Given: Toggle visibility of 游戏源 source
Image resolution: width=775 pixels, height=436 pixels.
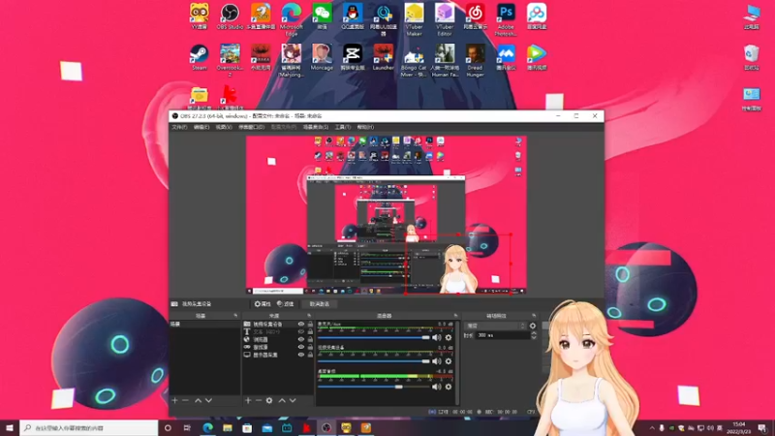Looking at the screenshot, I should [301, 347].
